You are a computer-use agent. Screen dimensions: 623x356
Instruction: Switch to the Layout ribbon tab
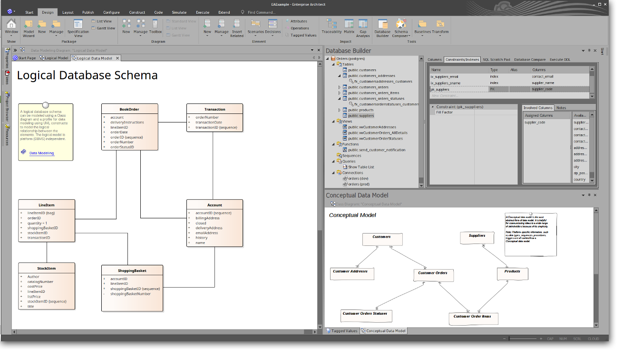(x=68, y=12)
